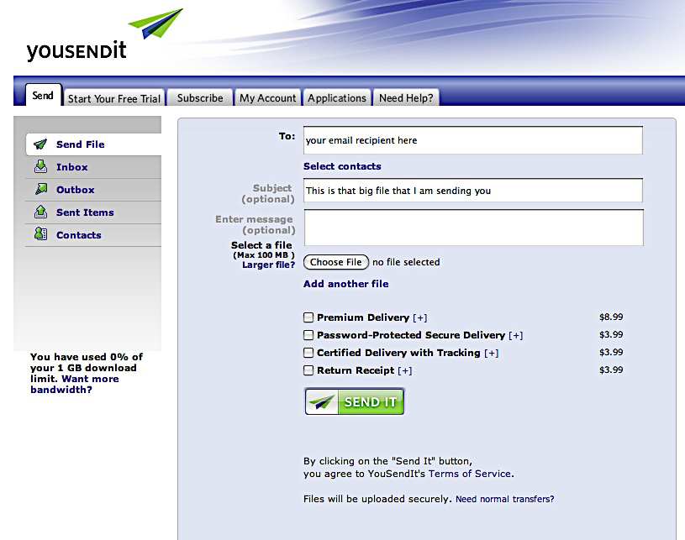The image size is (685, 540).
Task: Open the Start Your Free Trial tab
Action: coord(114,97)
